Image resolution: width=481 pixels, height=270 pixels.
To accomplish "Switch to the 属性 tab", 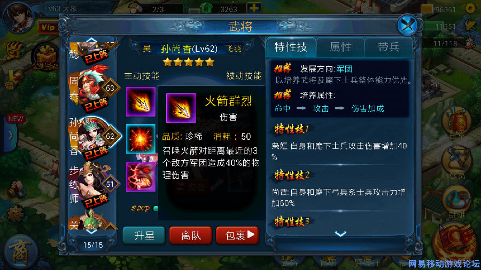I will (340, 47).
